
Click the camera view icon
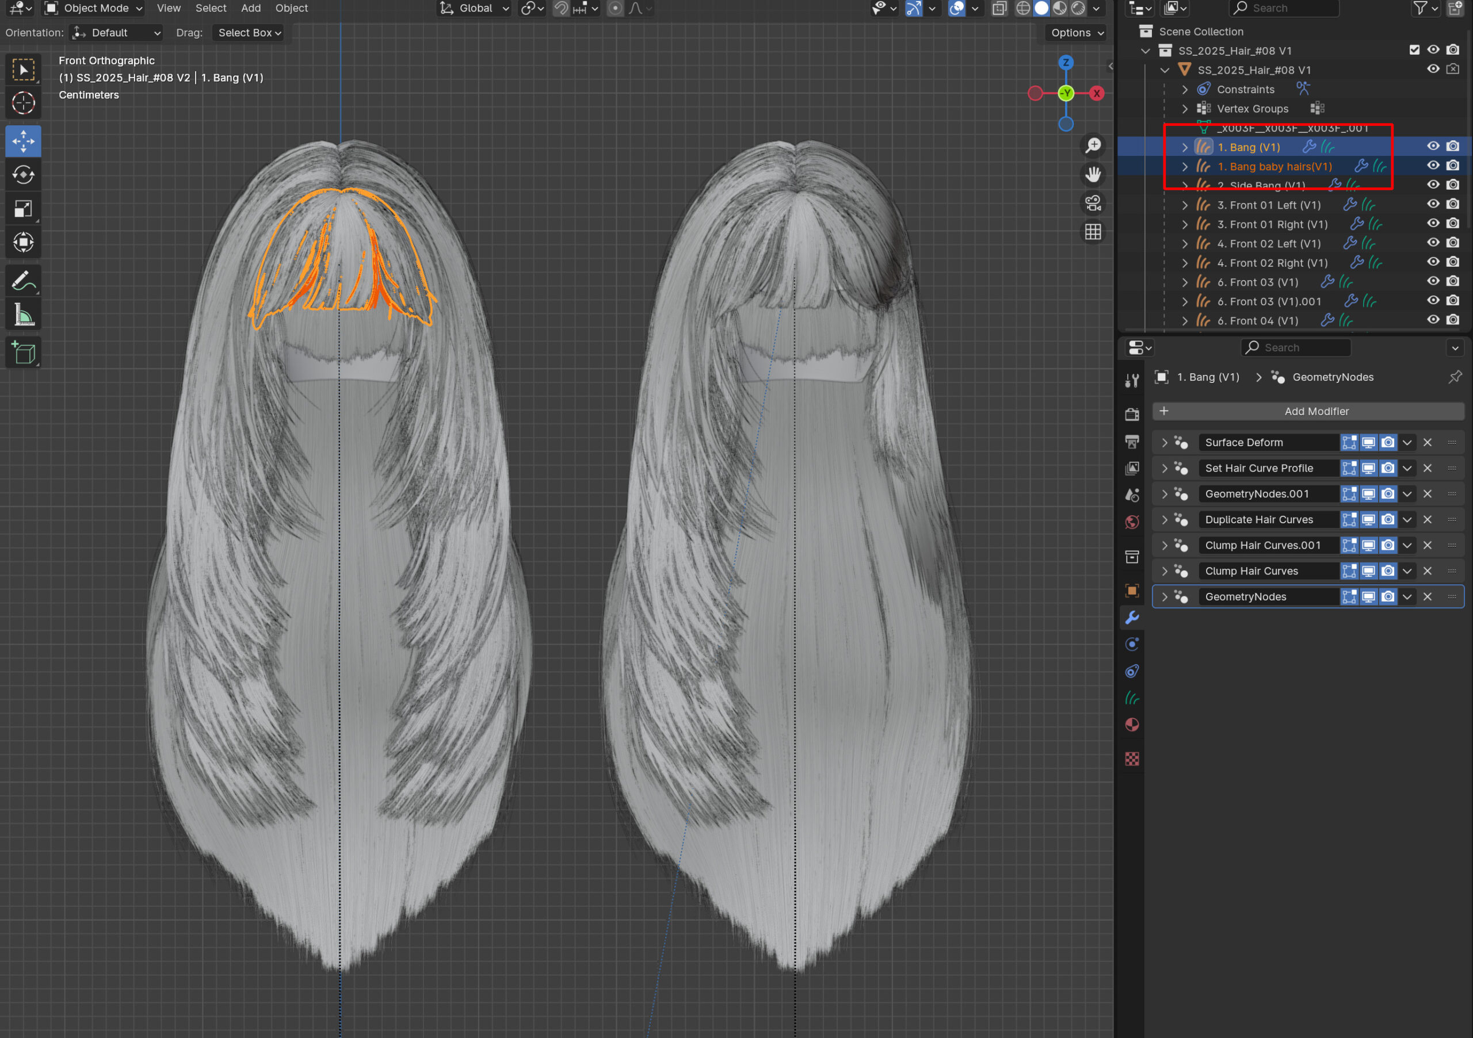coord(1093,203)
